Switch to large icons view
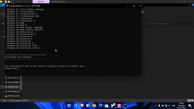 pyautogui.click(x=192, y=101)
